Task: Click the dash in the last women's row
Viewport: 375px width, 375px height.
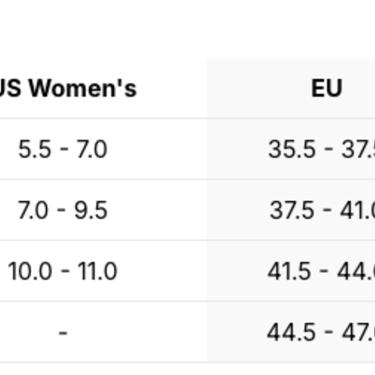Action: point(62,332)
